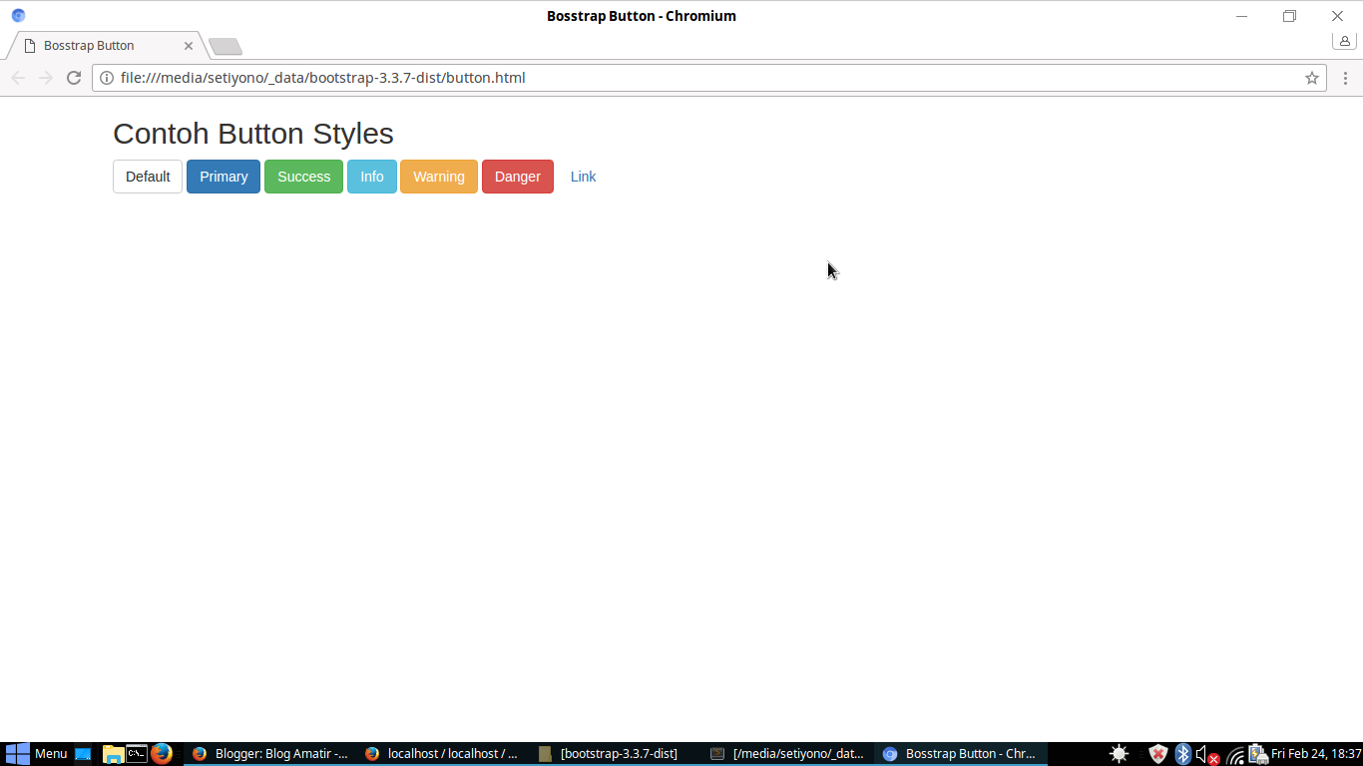The height and width of the screenshot is (766, 1363).
Task: Toggle the brightness icon in system tray
Action: pyautogui.click(x=1119, y=753)
